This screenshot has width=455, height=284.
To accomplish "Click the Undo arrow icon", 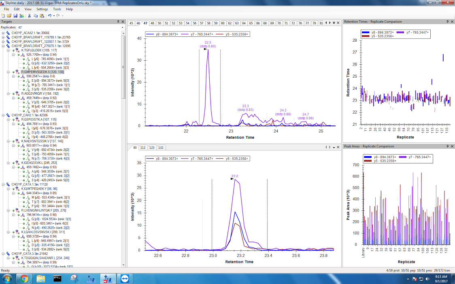I will pos(49,15).
